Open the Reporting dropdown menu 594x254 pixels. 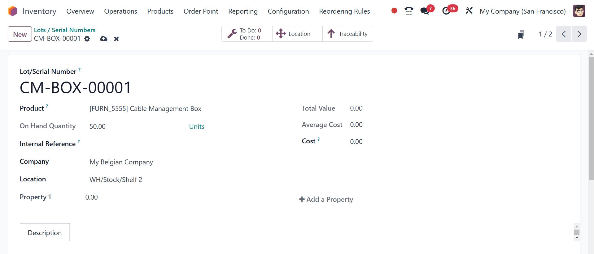[243, 11]
